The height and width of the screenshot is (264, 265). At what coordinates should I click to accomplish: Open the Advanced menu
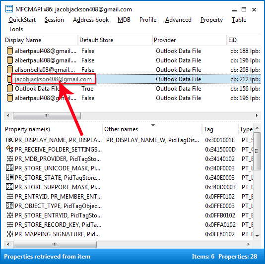(x=178, y=20)
